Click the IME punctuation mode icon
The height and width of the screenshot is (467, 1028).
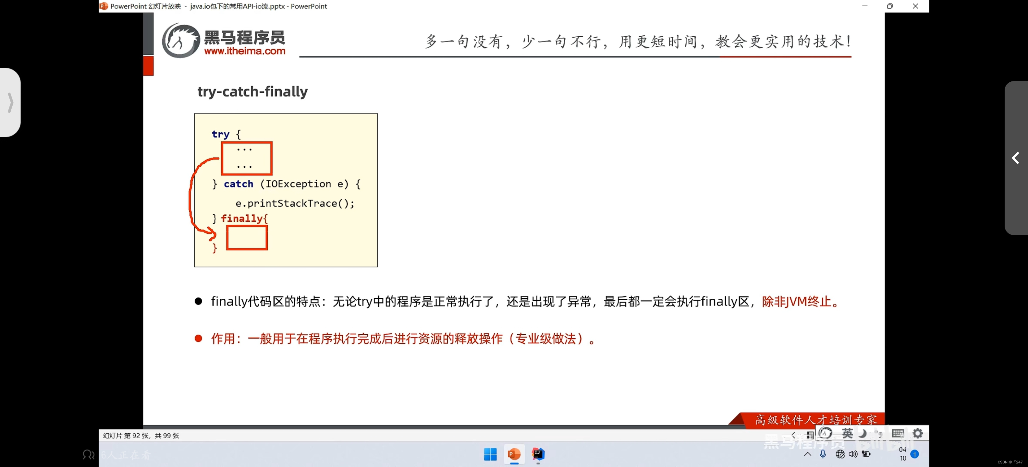pos(878,434)
